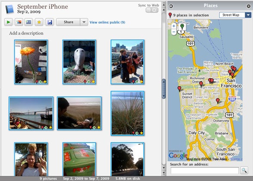Image resolution: width=253 pixels, height=181 pixels.
Task: Click Add a description field
Action: [26, 33]
